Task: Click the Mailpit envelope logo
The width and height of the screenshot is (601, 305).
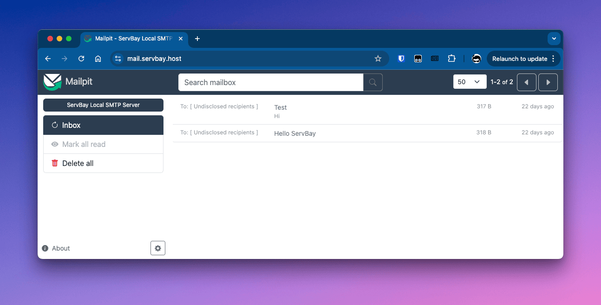Action: pos(52,82)
